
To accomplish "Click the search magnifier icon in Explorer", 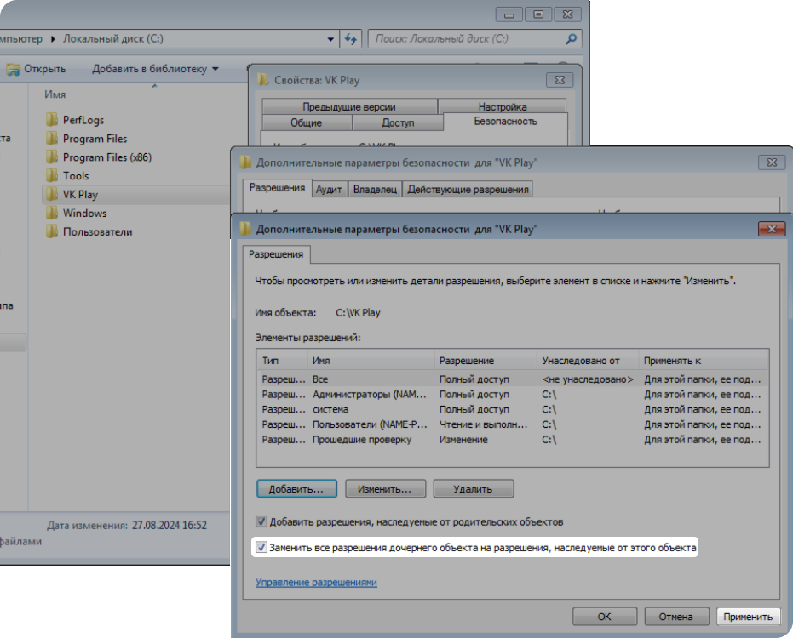I will pos(571,39).
